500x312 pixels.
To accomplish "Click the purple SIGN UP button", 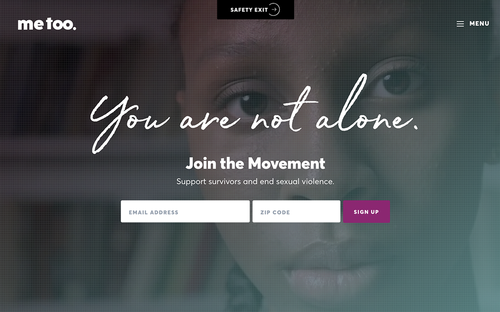I will point(366,212).
